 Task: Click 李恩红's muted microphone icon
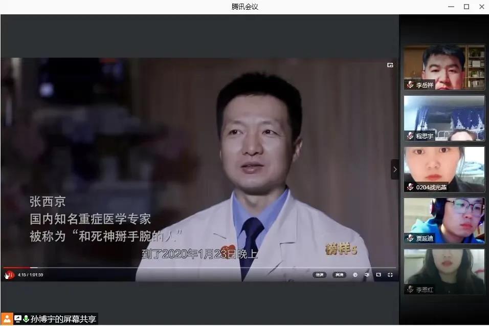(x=410, y=289)
